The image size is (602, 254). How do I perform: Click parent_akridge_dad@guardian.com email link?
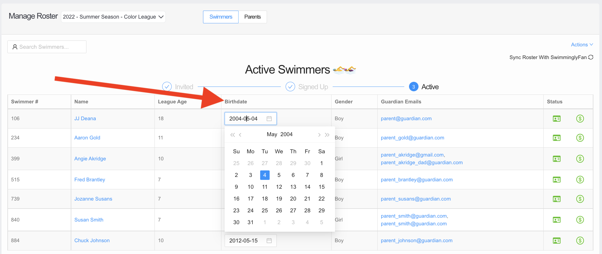click(422, 162)
